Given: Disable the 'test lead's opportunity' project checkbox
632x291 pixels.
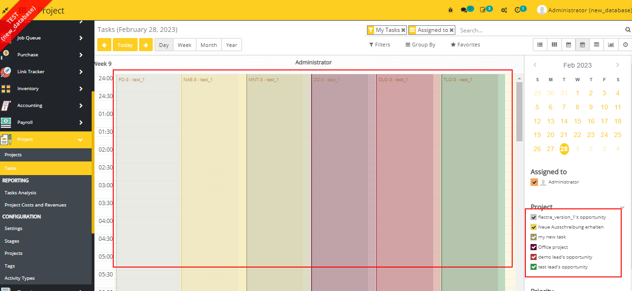Looking at the screenshot, I should [534, 267].
